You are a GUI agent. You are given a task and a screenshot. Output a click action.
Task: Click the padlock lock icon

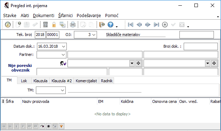click(54, 25)
